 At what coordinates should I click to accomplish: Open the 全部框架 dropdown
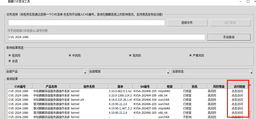tap(129, 71)
